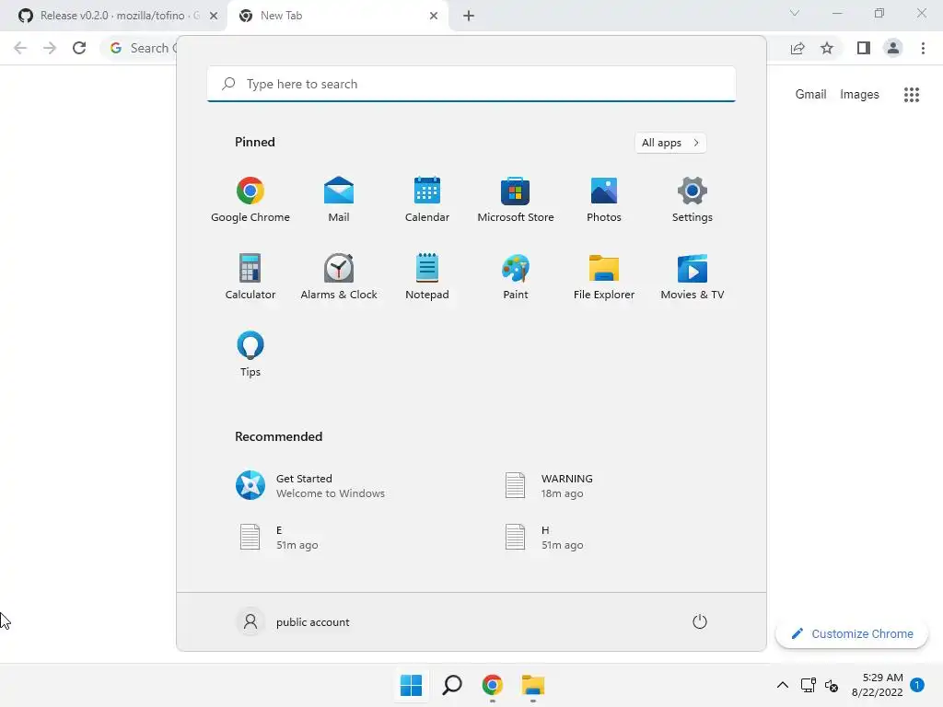The height and width of the screenshot is (707, 943).
Task: Open network status tray icon
Action: pyautogui.click(x=809, y=685)
